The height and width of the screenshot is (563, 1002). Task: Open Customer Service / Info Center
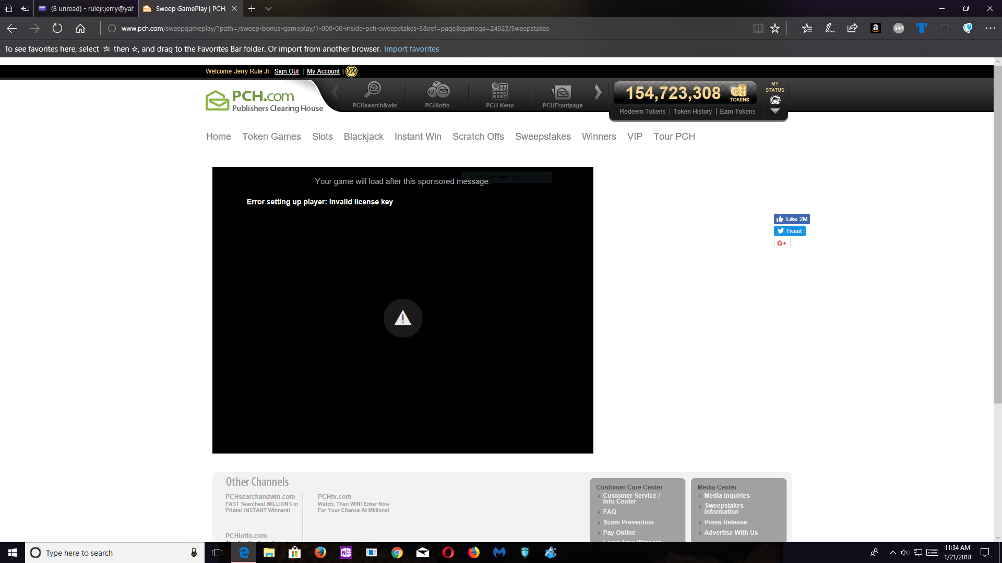point(631,498)
